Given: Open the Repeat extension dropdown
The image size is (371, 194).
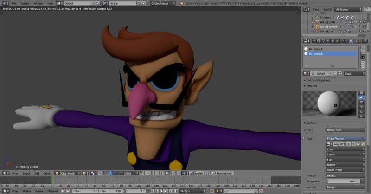Looking at the screenshot, I should (x=345, y=165).
